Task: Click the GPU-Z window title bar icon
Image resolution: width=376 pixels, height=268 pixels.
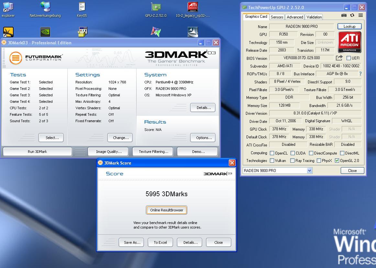Action: click(x=244, y=7)
